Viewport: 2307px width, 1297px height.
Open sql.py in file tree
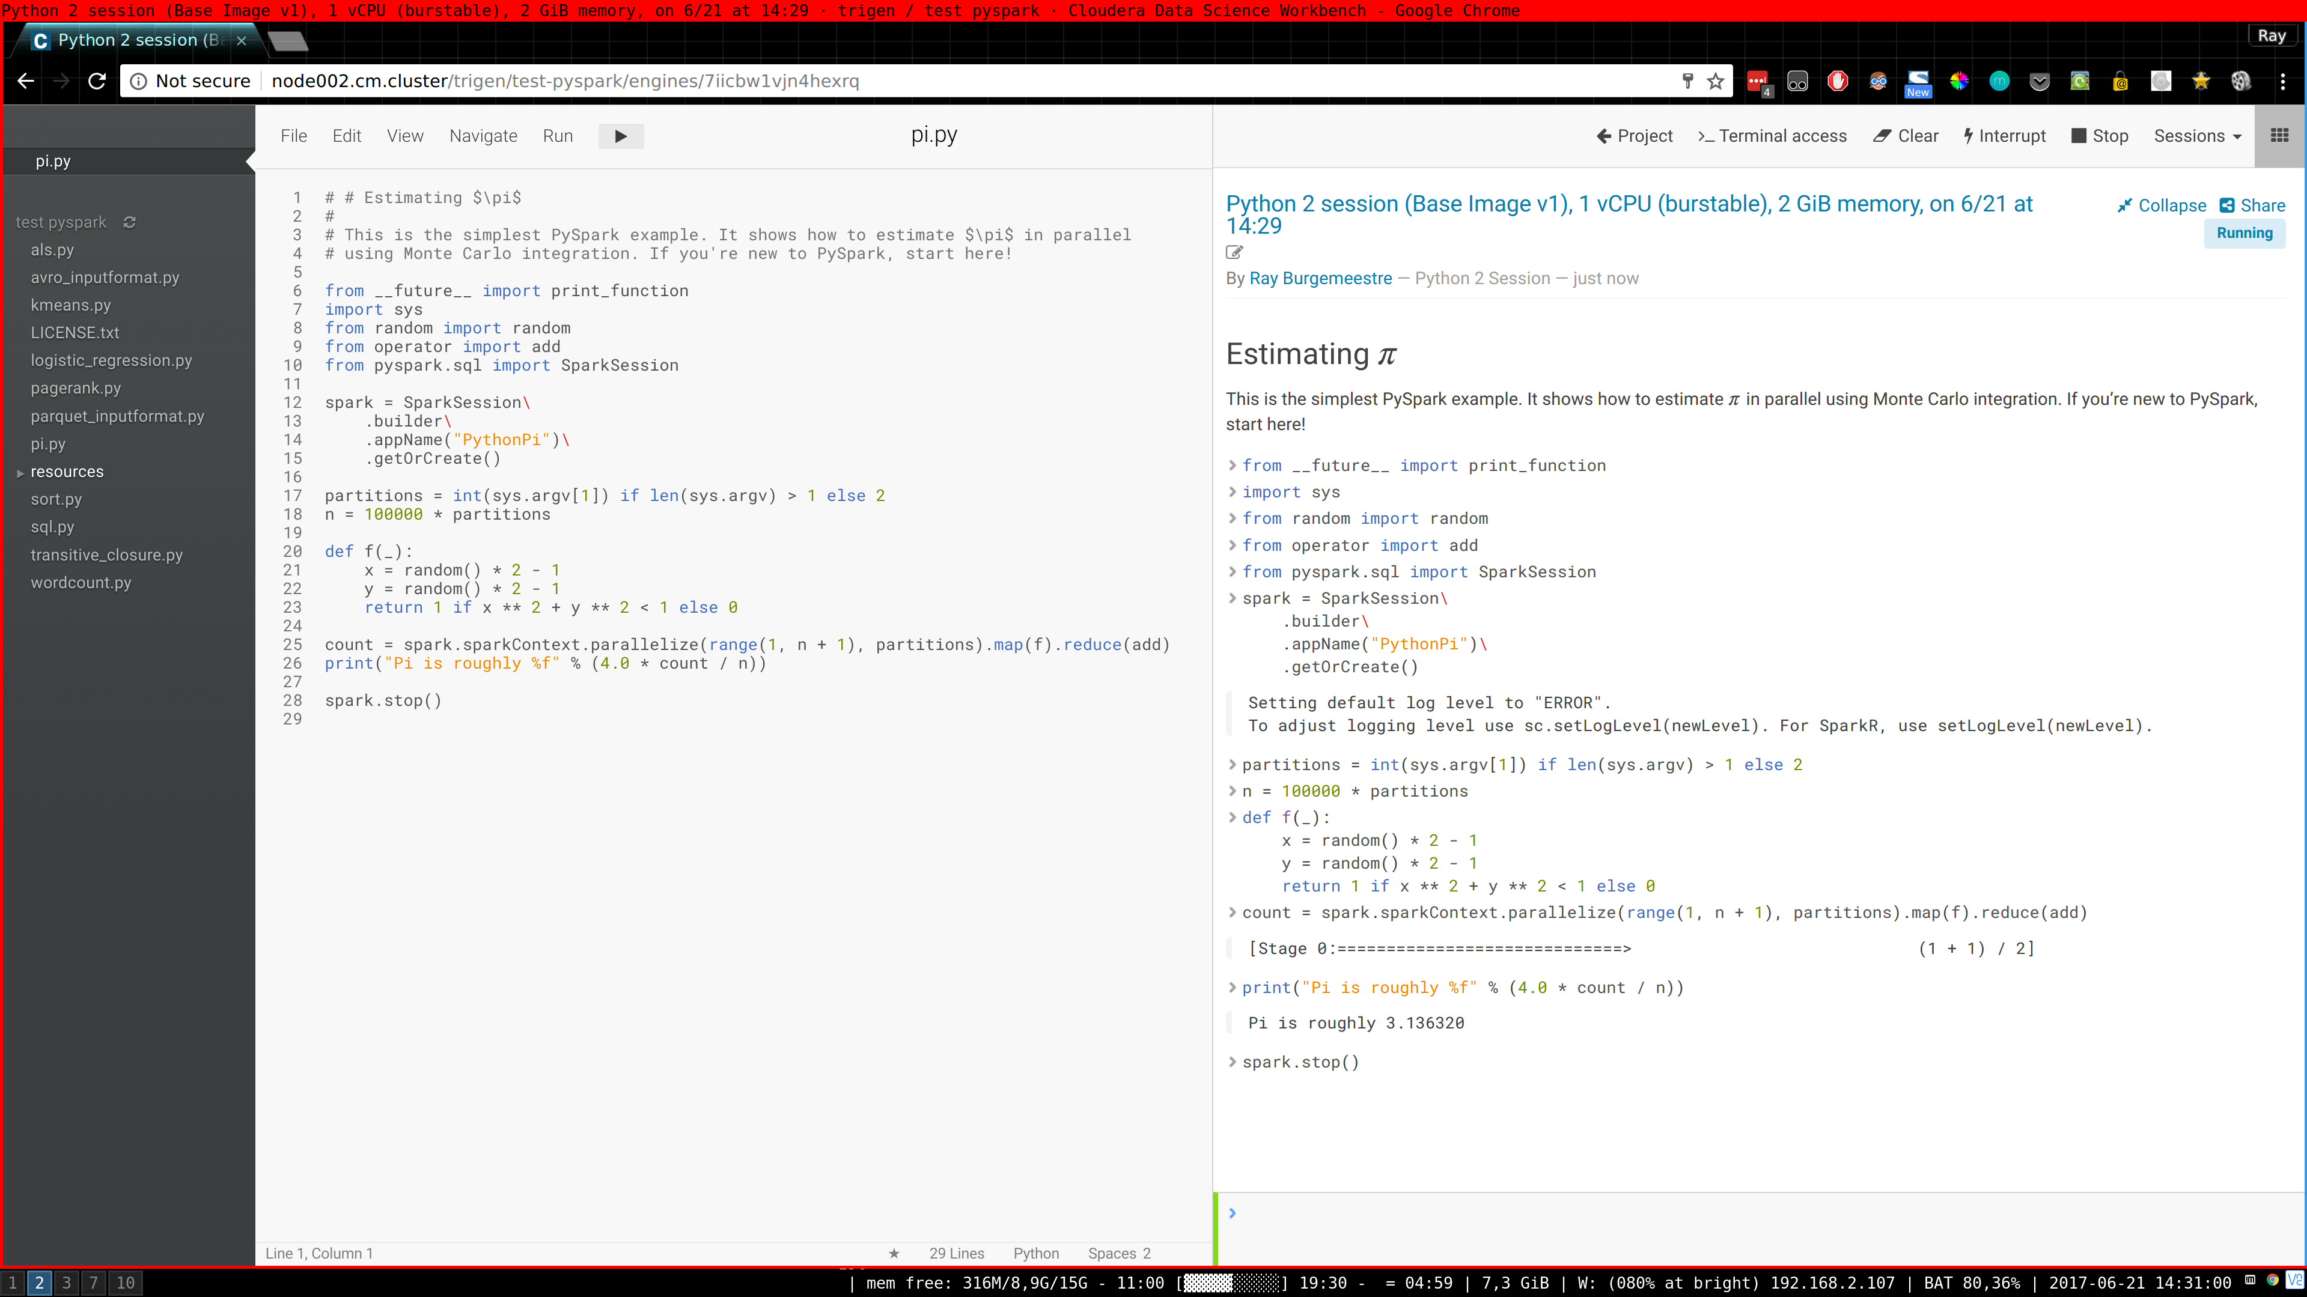tap(52, 527)
